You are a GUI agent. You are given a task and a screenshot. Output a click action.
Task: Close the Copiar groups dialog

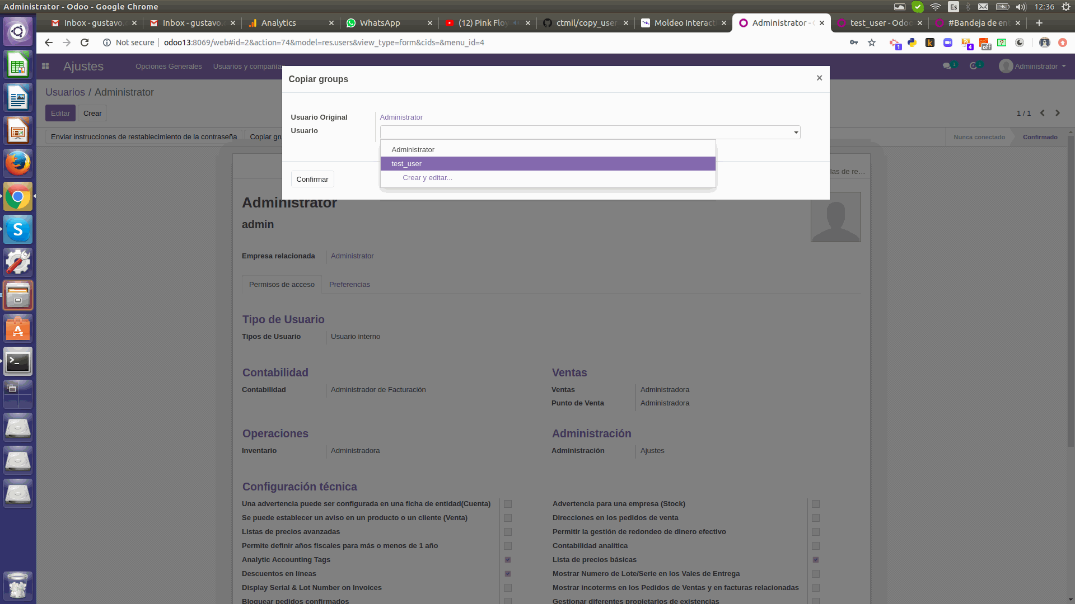[819, 78]
